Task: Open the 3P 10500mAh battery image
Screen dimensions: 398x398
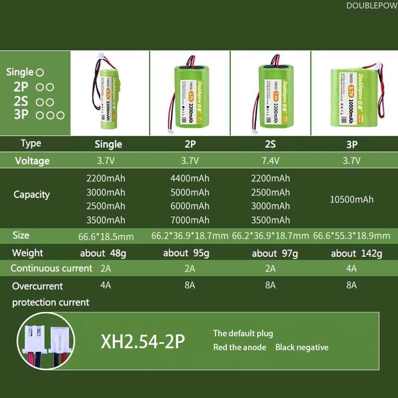Action: (353, 97)
